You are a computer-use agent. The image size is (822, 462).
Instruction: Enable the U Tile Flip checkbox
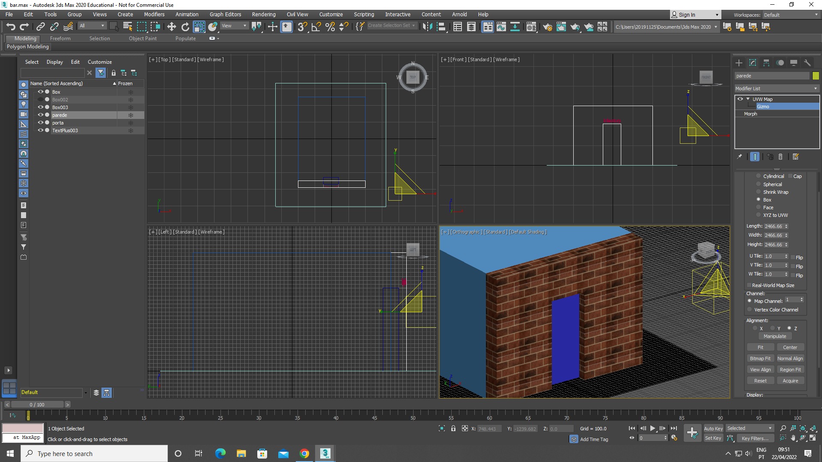793,258
